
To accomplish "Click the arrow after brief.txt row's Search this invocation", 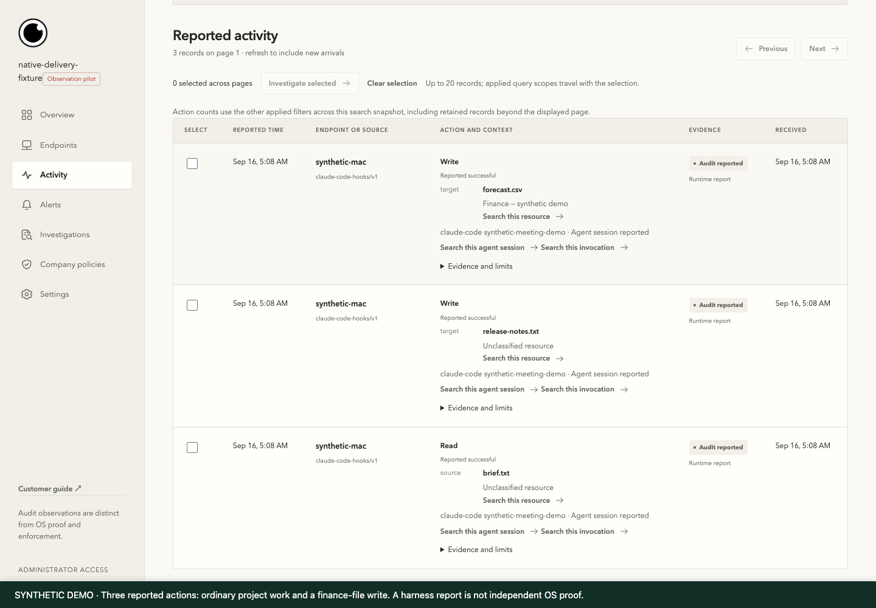I will click(x=624, y=531).
